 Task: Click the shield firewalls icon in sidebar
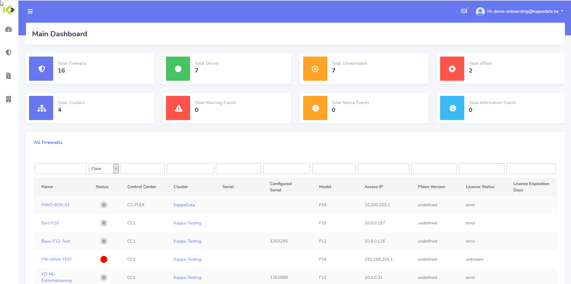(x=8, y=52)
